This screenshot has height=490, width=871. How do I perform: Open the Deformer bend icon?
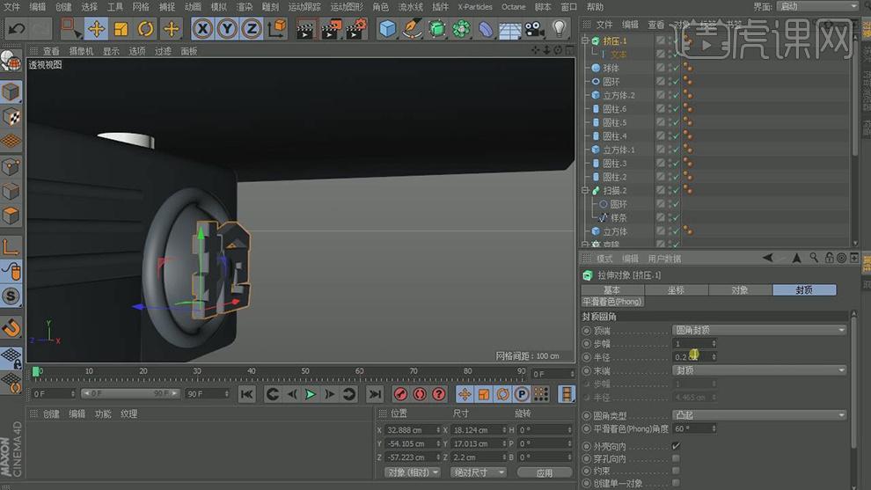pyautogui.click(x=486, y=28)
